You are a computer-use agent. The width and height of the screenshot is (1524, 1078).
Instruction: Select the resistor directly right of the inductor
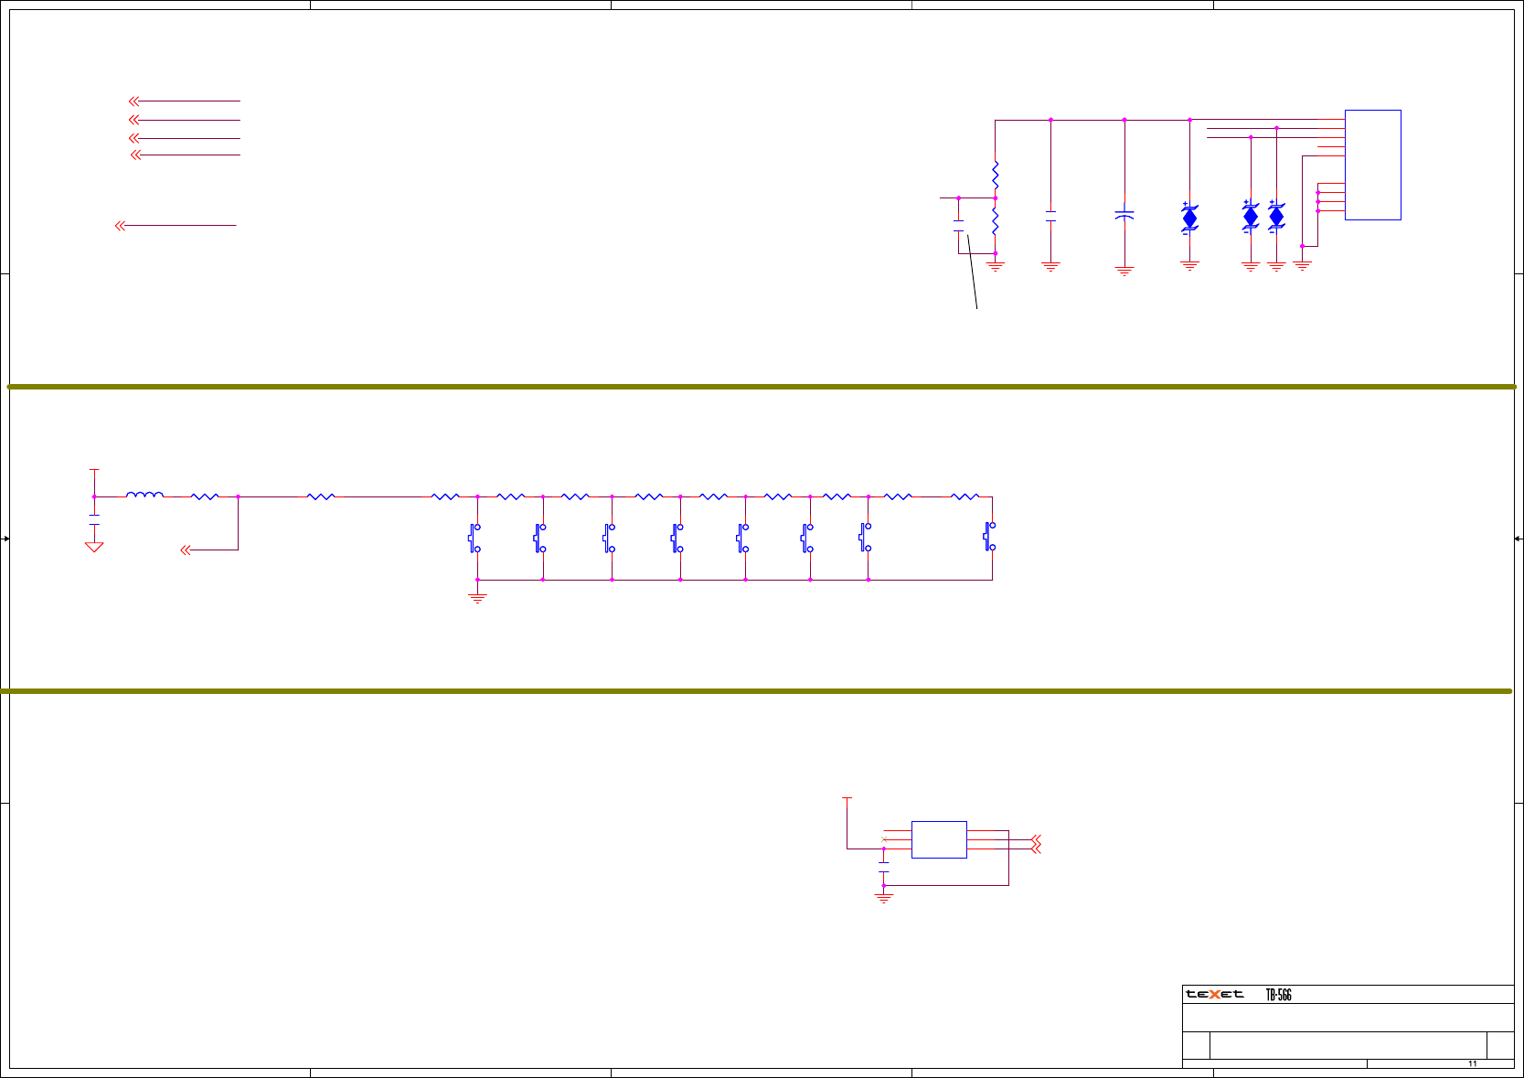pyautogui.click(x=205, y=496)
